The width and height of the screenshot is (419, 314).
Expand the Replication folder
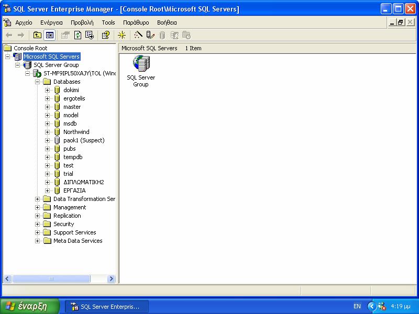(37, 216)
